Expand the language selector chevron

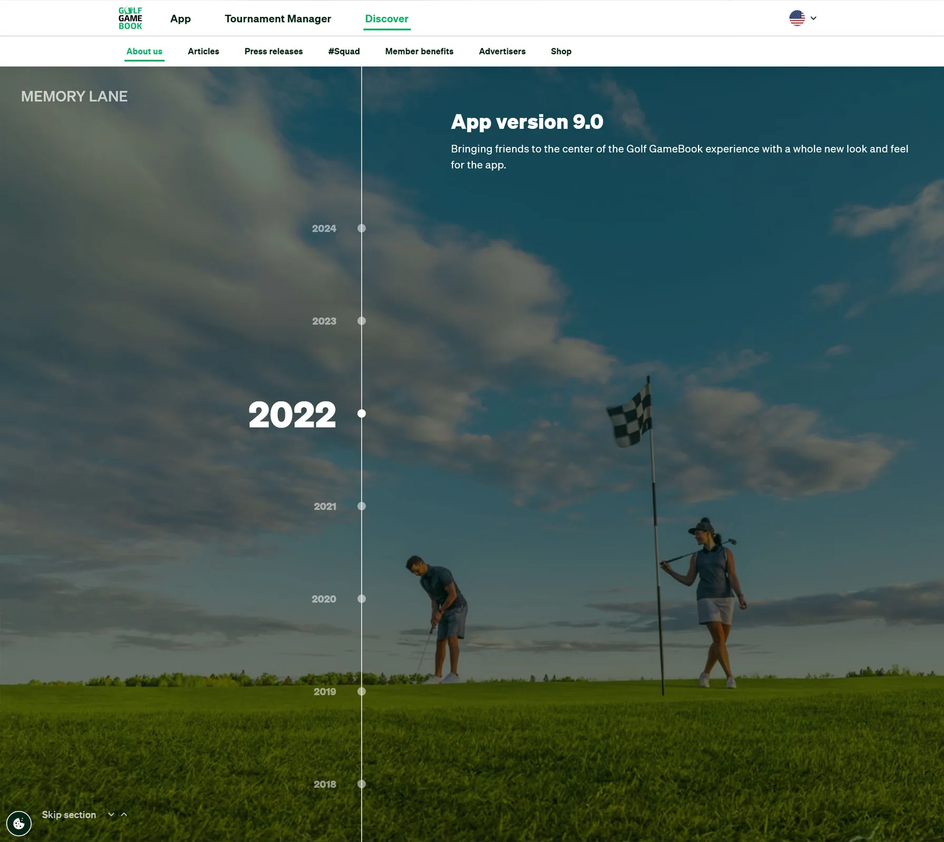[x=813, y=18]
